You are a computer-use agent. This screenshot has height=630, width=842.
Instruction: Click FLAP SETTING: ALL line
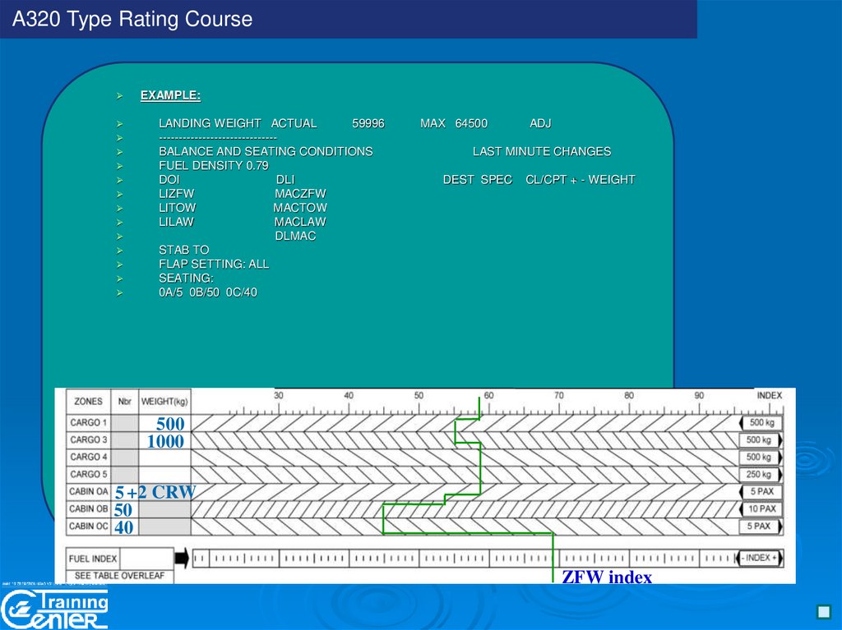pos(214,264)
